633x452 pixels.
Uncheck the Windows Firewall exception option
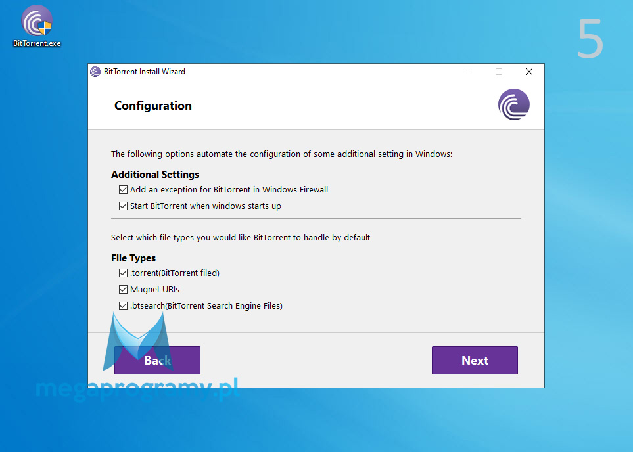point(123,190)
